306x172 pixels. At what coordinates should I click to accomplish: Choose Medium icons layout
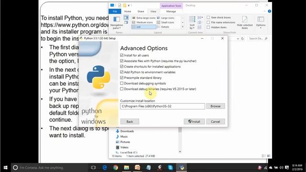[x=142, y=22]
